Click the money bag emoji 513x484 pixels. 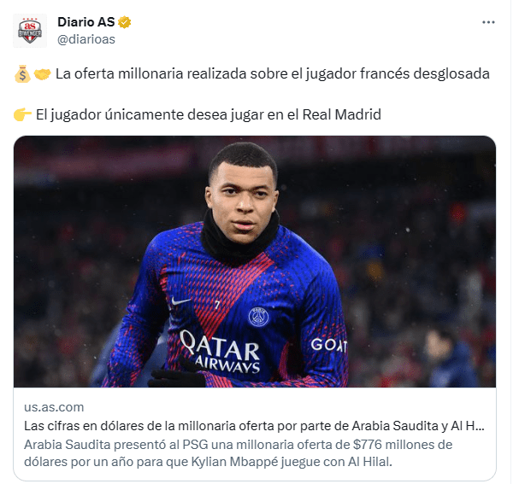(x=22, y=74)
